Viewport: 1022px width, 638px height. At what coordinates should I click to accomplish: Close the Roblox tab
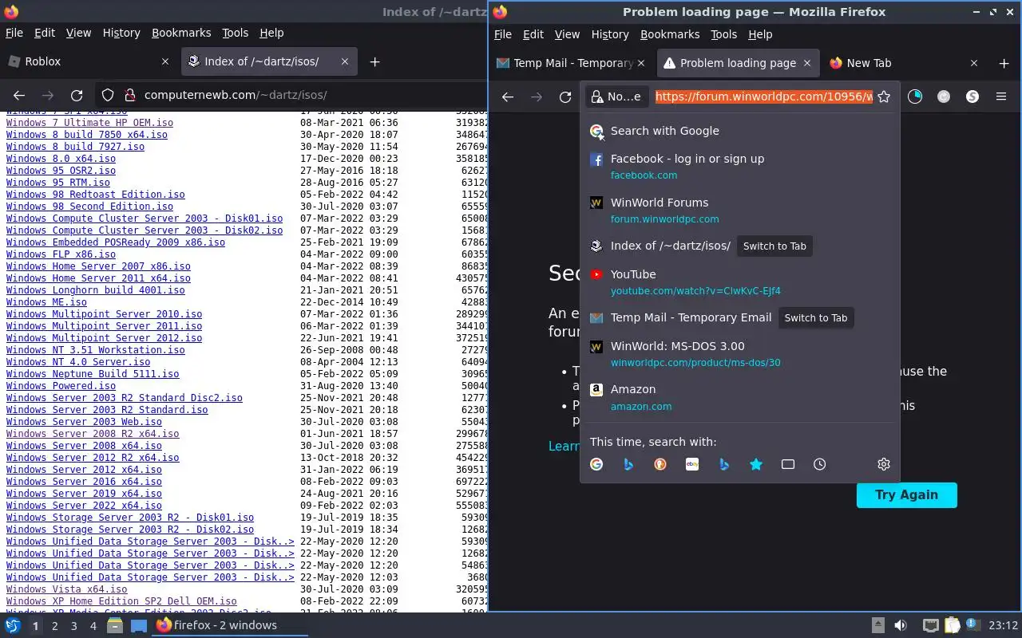pos(165,61)
